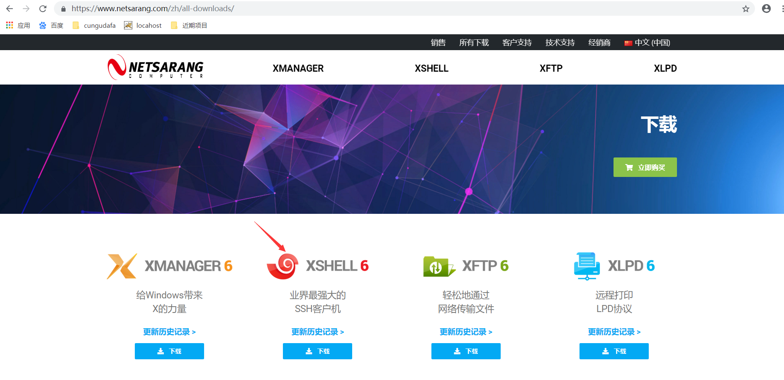
Task: Click the 下载 button under Xshell 6
Action: (x=317, y=351)
